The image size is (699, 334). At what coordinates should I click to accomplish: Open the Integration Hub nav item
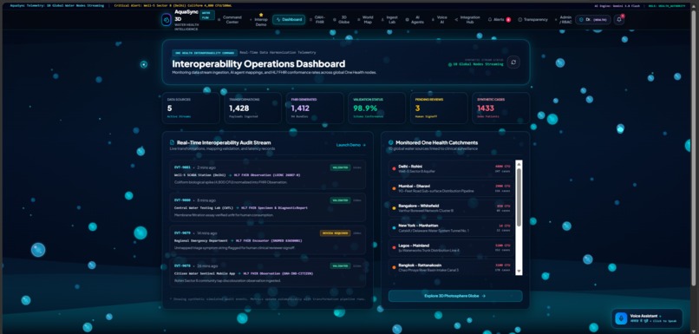point(467,20)
